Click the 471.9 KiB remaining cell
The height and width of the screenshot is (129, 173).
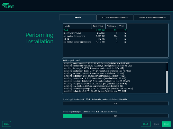[x=100, y=42]
